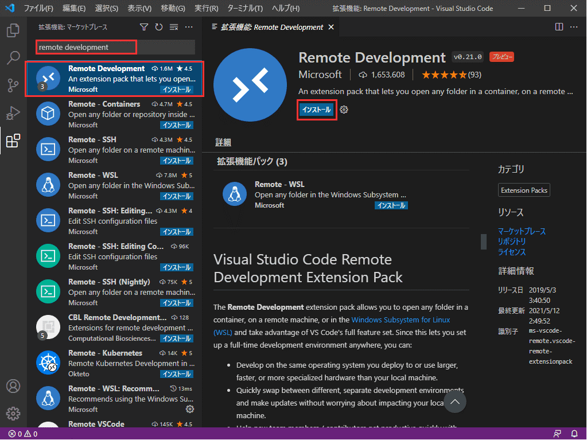Select Remote - WSL: Recomm... list item

114,399
